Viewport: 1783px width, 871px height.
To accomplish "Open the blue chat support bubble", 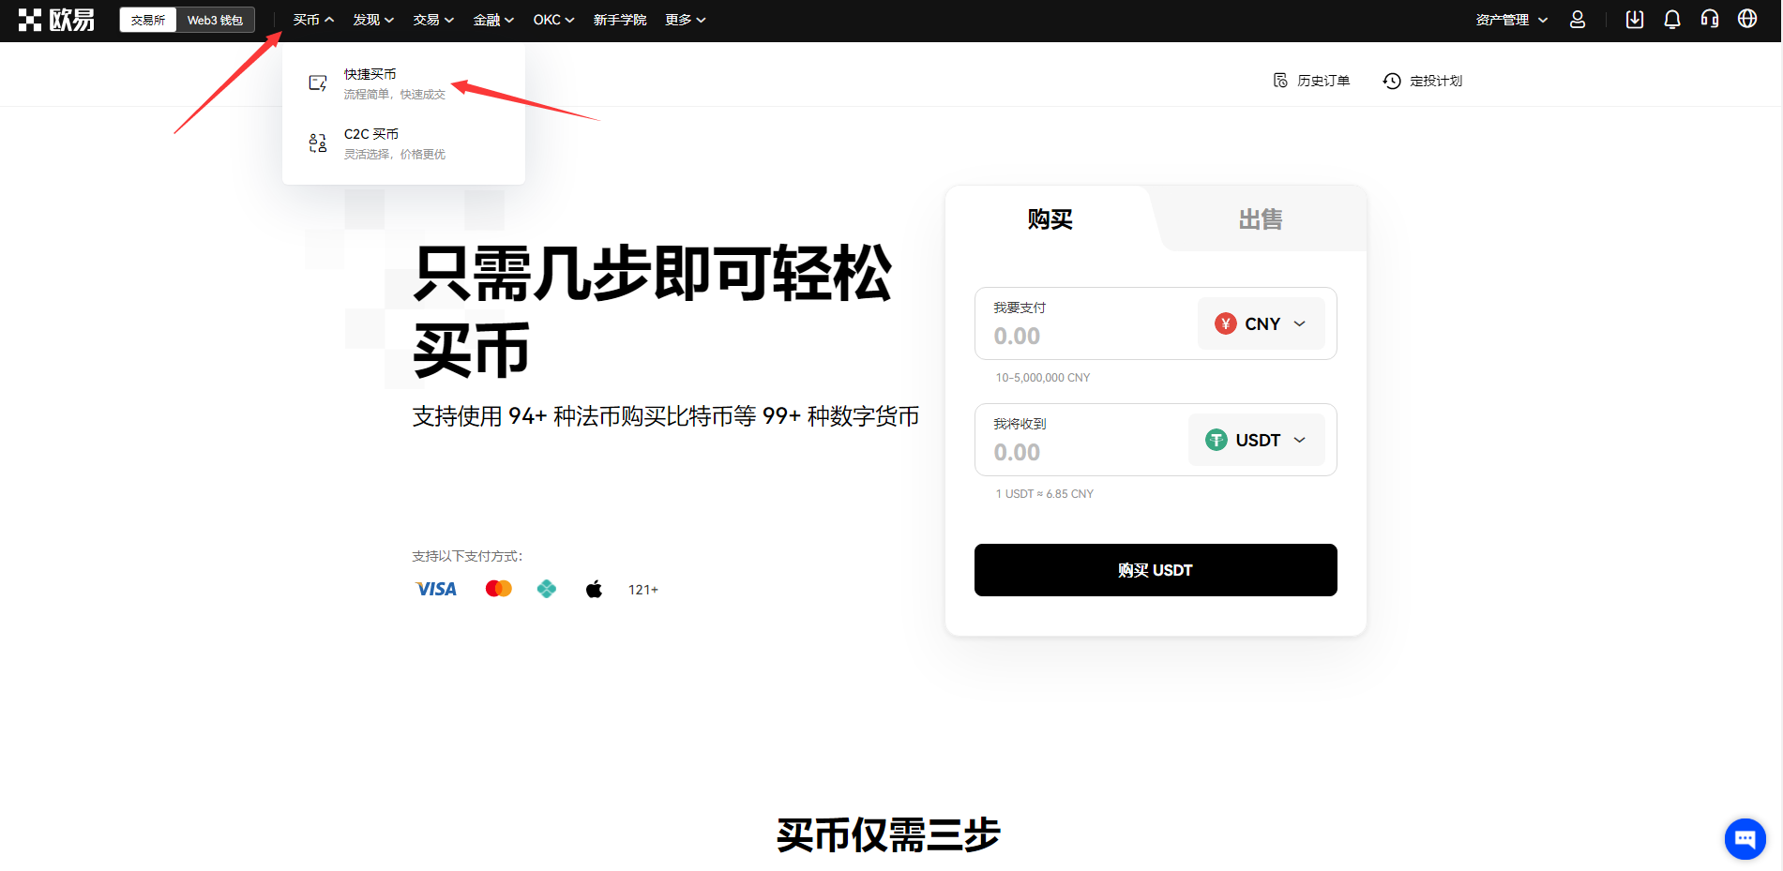I will (1745, 838).
